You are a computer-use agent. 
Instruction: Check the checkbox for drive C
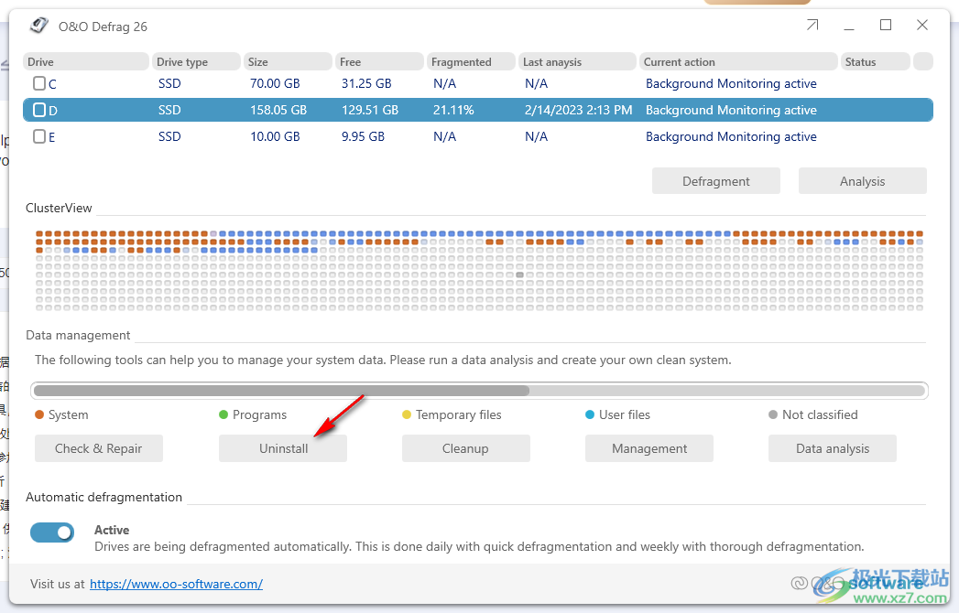[39, 83]
